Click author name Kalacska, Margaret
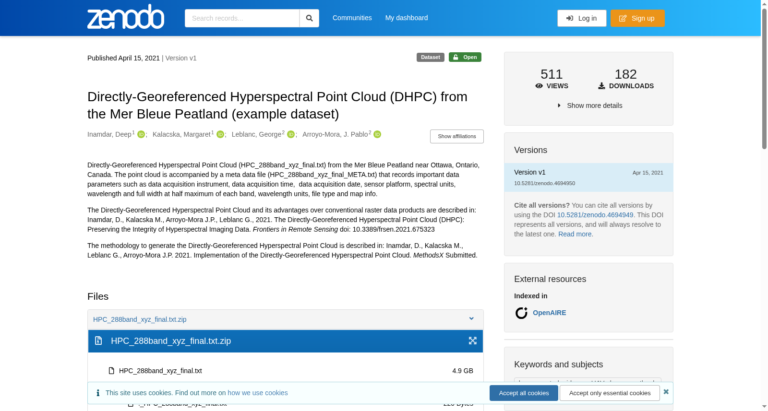768x411 pixels. [x=181, y=134]
